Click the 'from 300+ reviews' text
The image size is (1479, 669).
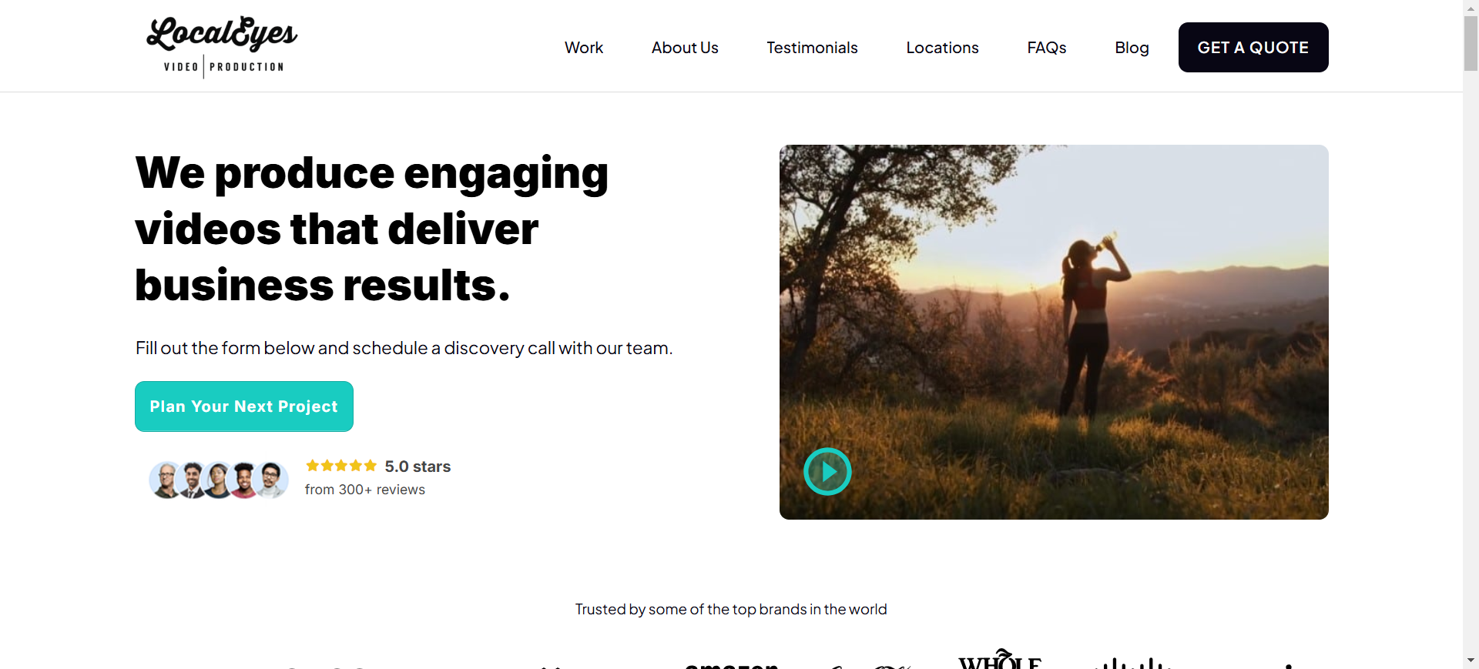pyautogui.click(x=365, y=490)
